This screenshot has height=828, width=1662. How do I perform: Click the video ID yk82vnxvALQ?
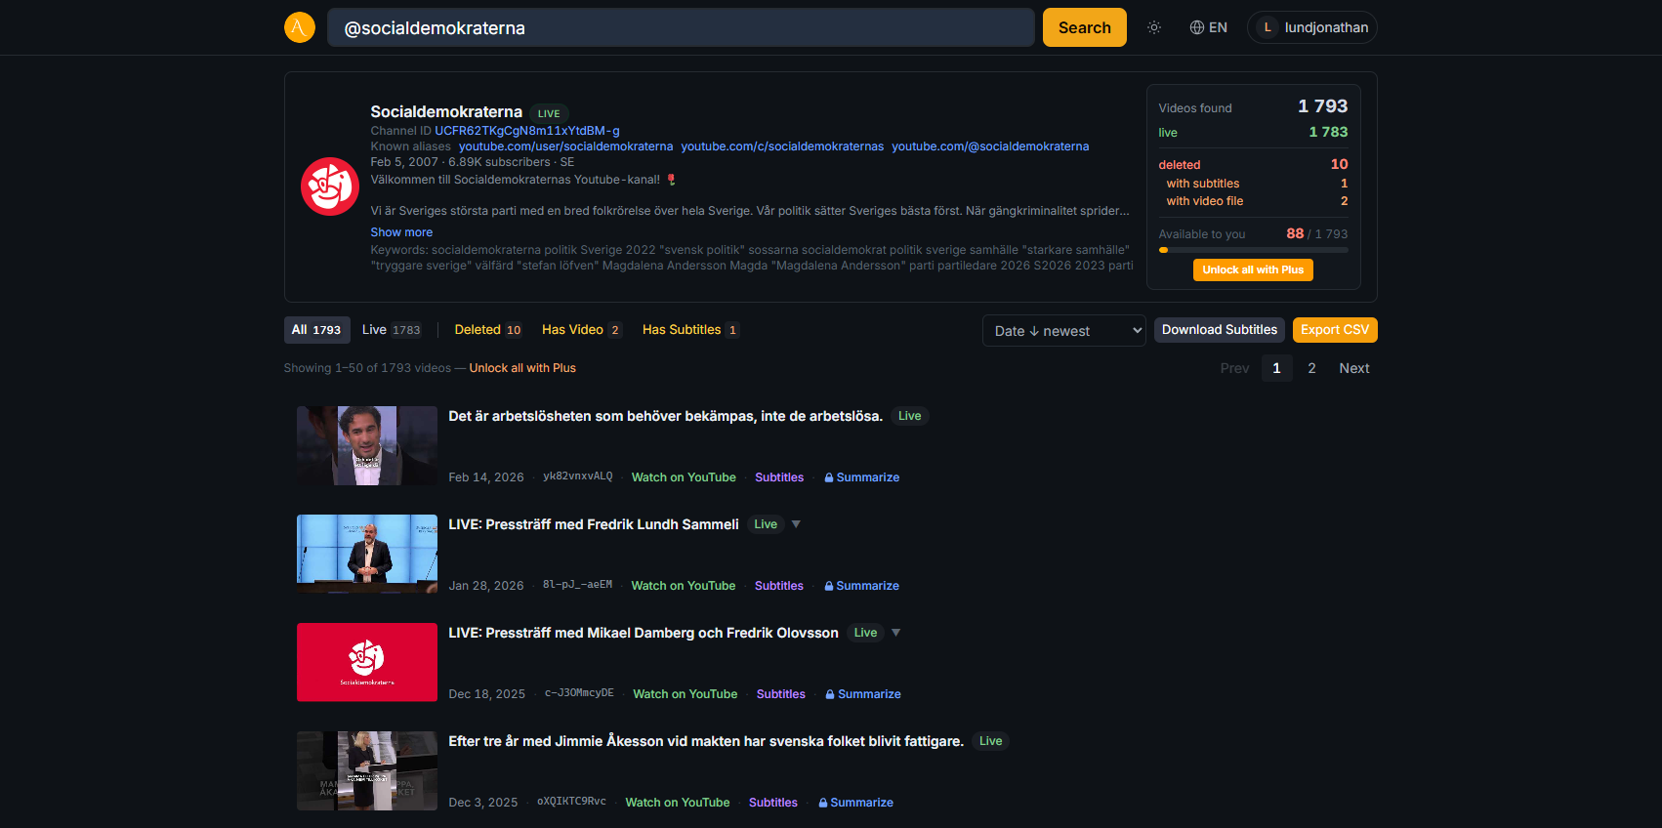click(578, 476)
